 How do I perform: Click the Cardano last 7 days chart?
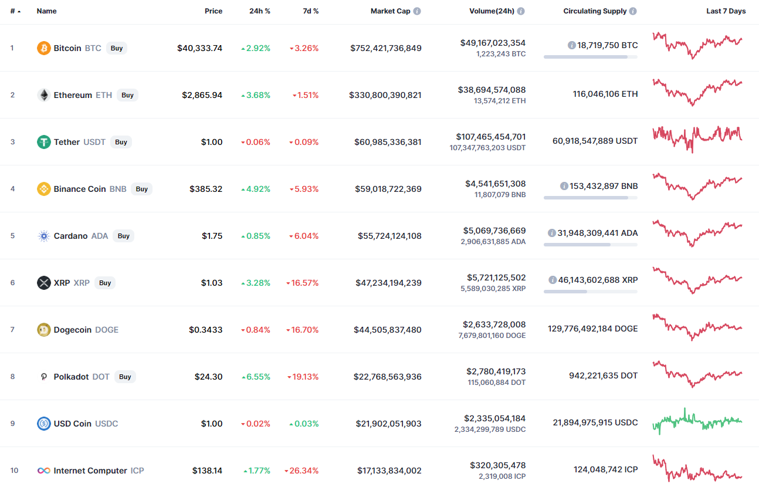[x=697, y=234]
